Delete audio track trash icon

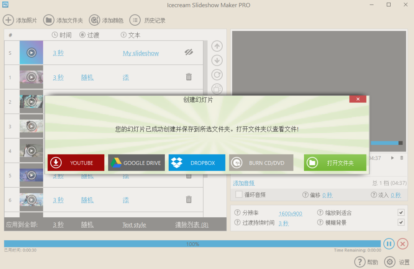pos(402,158)
